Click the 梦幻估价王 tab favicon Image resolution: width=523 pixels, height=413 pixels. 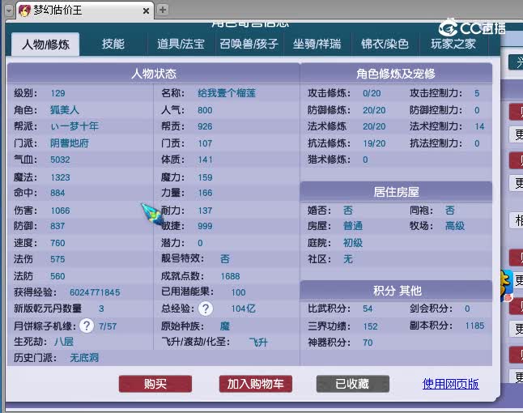coord(24,11)
